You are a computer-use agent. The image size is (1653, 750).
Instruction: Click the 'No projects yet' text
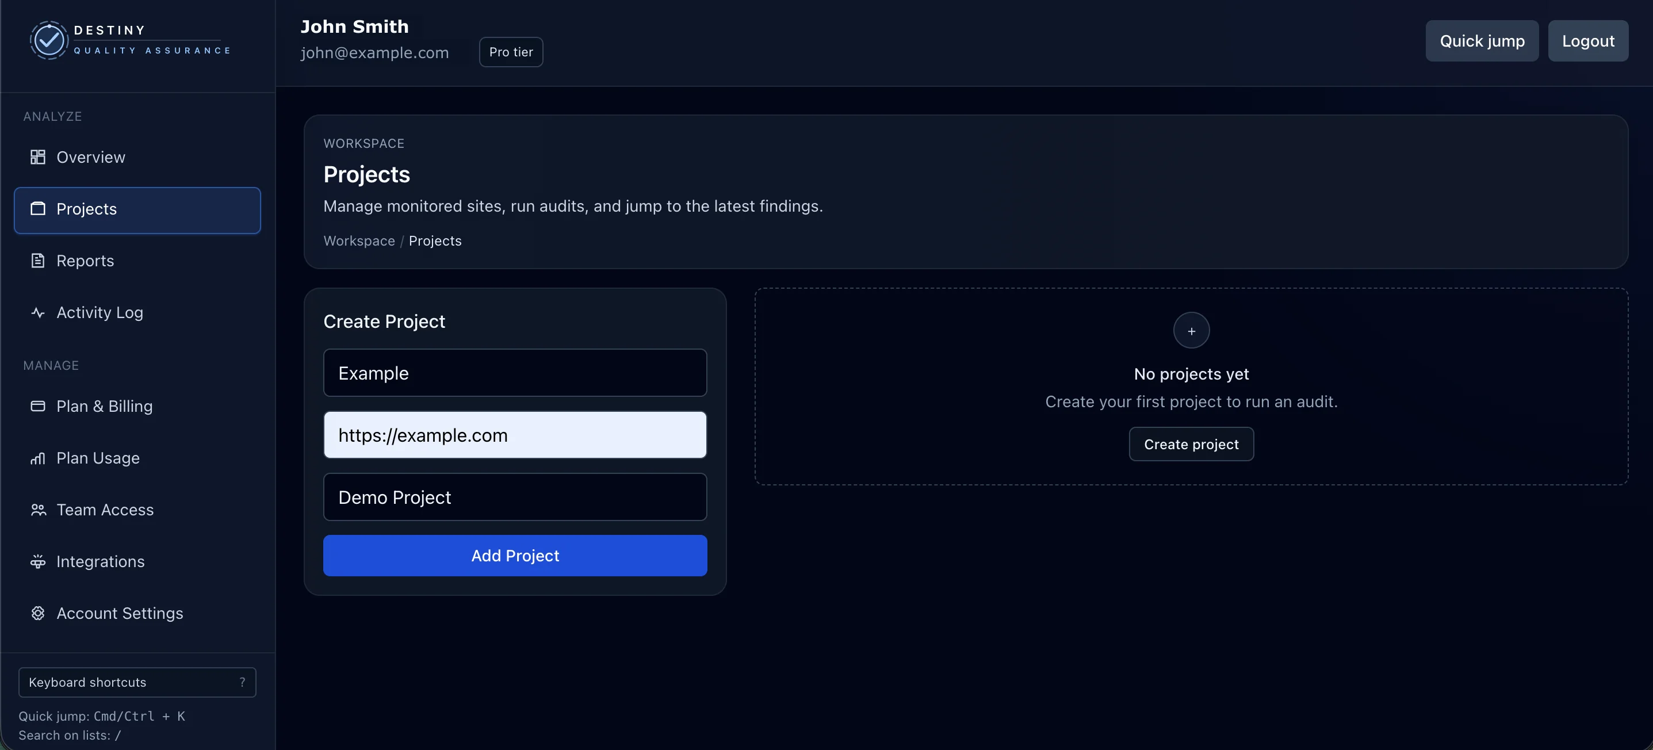(x=1191, y=374)
